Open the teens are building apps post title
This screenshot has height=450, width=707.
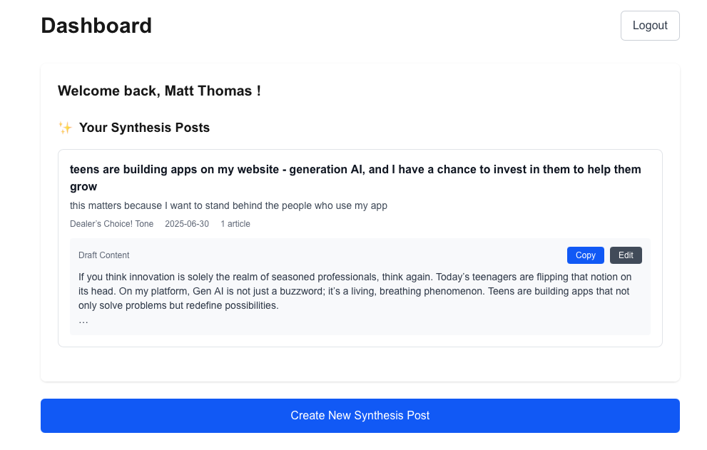pos(355,178)
